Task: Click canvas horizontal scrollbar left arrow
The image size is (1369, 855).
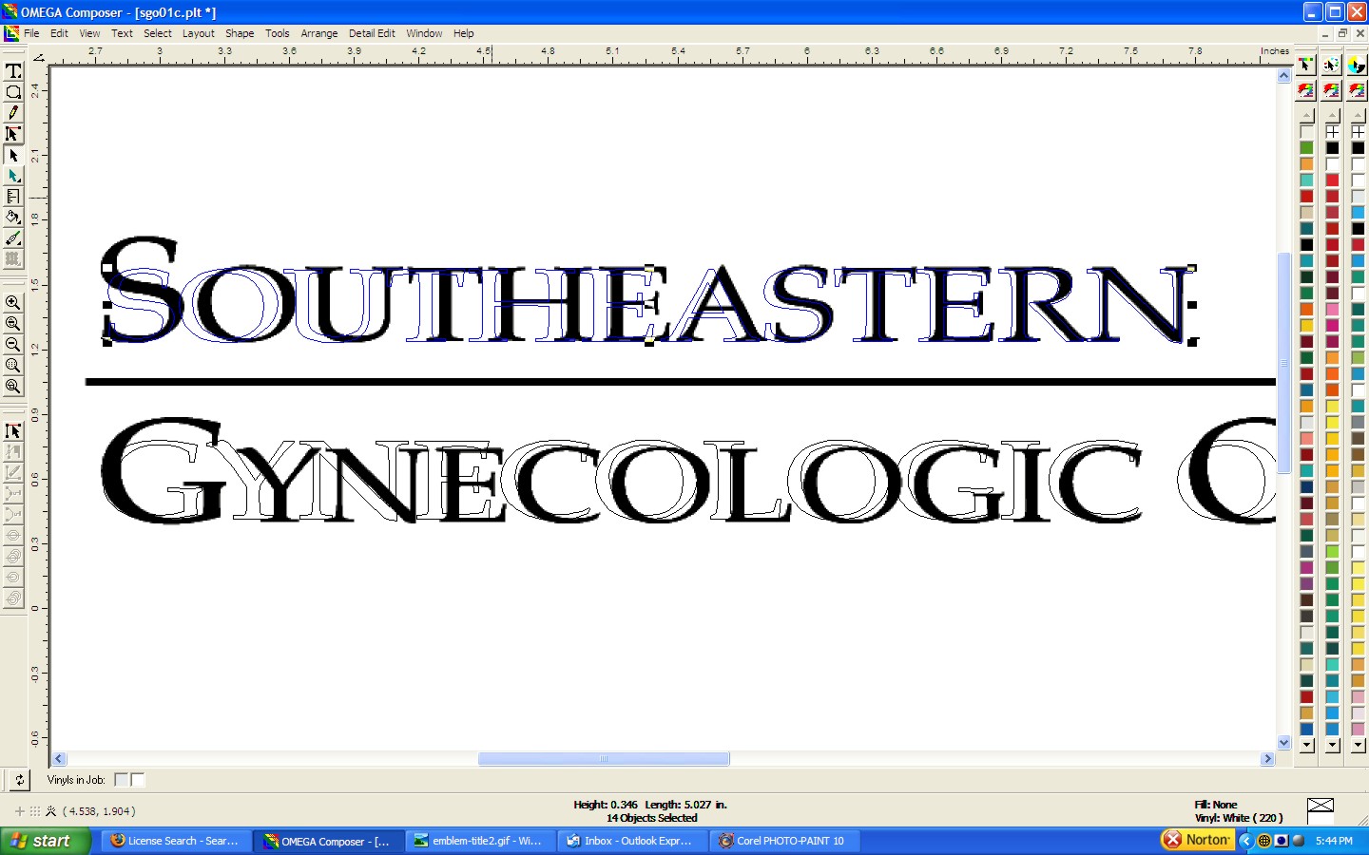Action: 59,759
